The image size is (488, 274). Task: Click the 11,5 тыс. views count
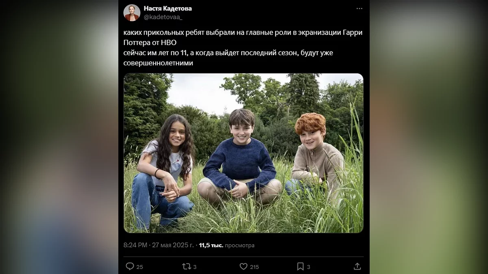coord(211,245)
